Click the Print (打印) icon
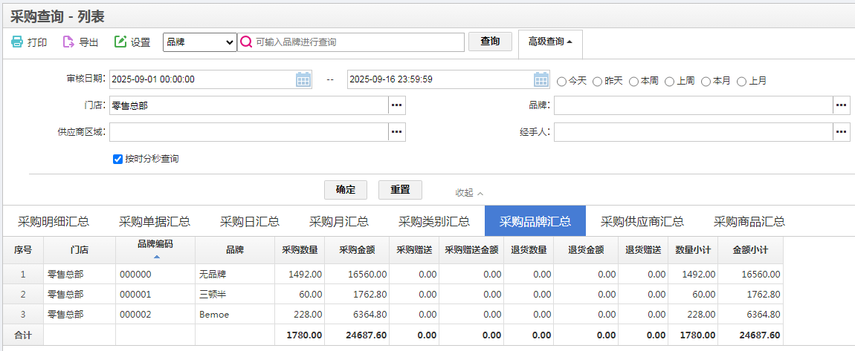The image size is (855, 351). 17,42
